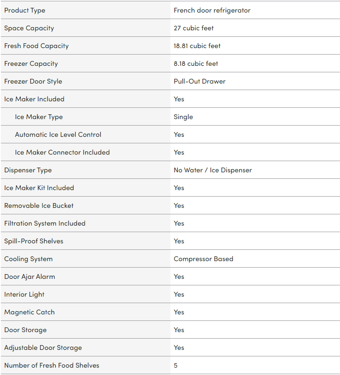The width and height of the screenshot is (340, 375).
Task: Click the Freezer Capacity label
Action: click(x=31, y=64)
